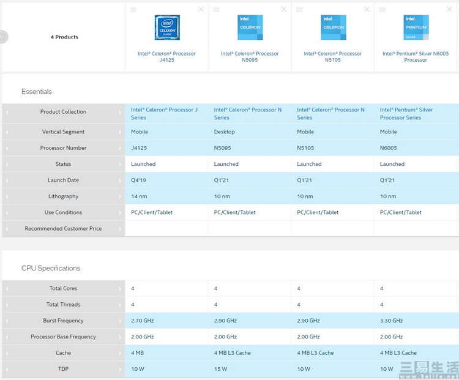This screenshot has width=459, height=380.
Task: Click right chevron on Product Collection row
Action: pos(120,112)
